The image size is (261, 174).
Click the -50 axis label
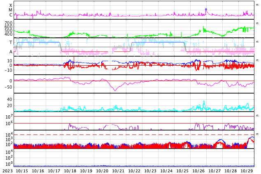point(9,87)
